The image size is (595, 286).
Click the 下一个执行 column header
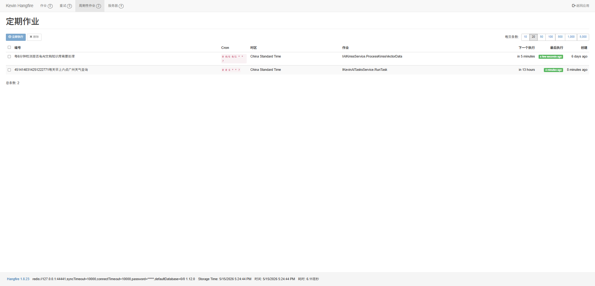click(527, 48)
